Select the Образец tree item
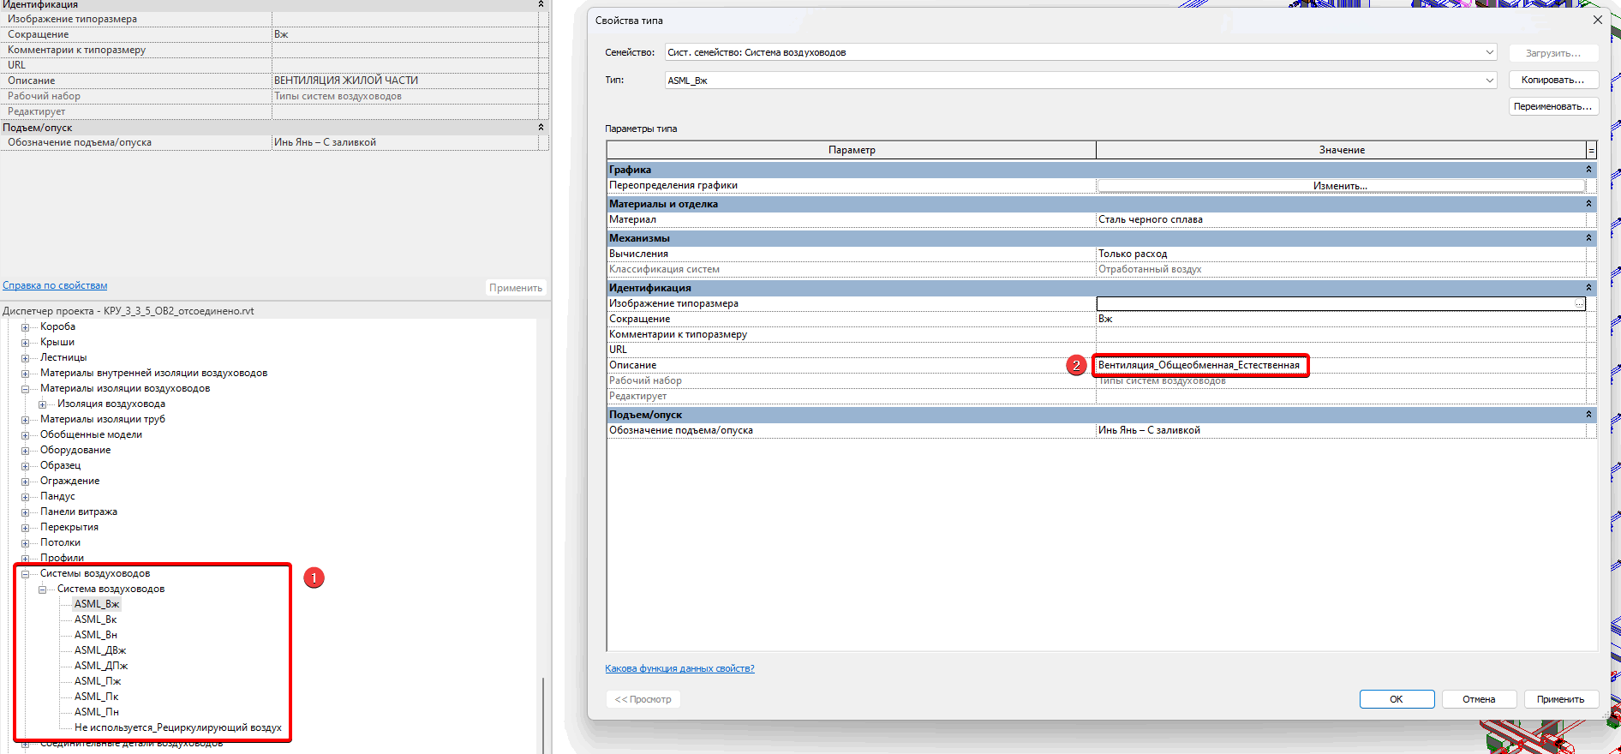Image resolution: width=1621 pixels, height=754 pixels. (60, 465)
